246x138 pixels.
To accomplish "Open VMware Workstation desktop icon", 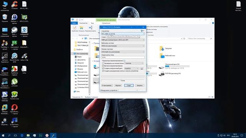I will 5,109.
